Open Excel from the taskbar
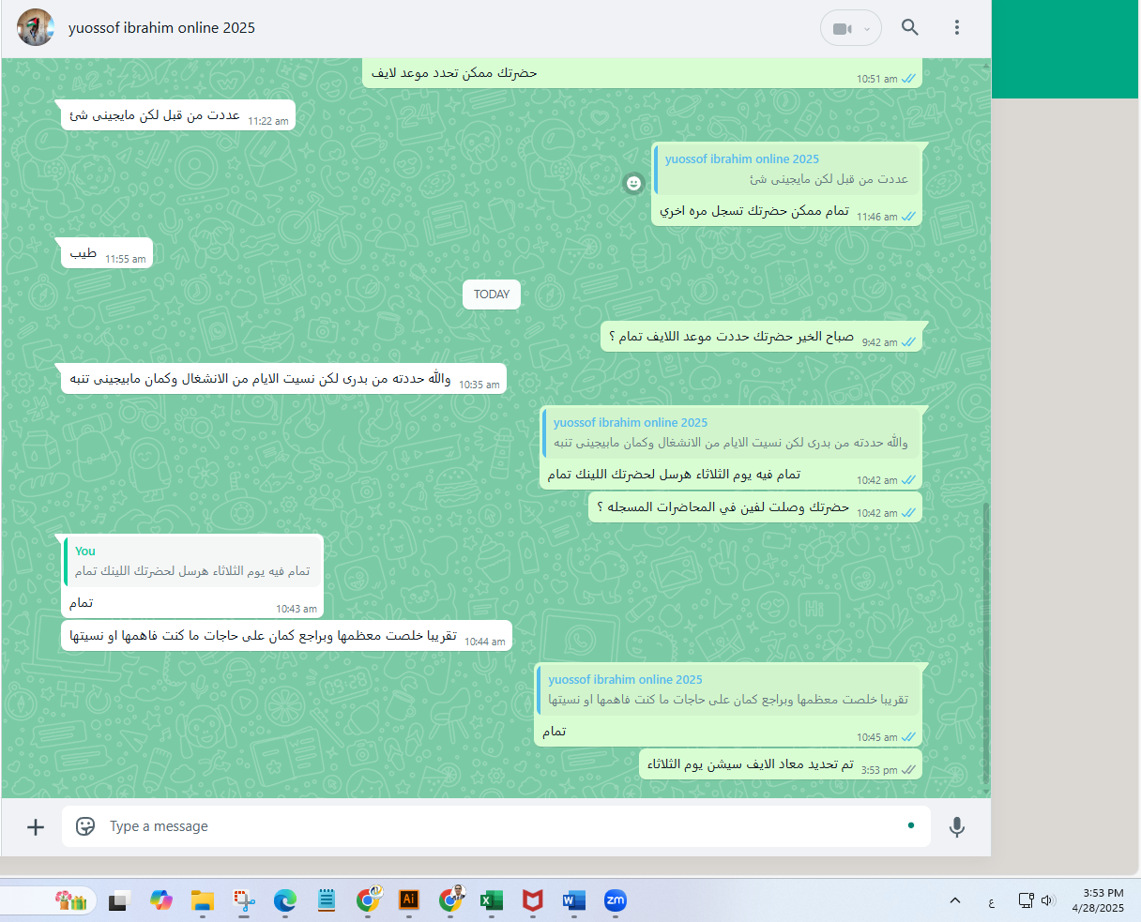The image size is (1141, 922). click(x=490, y=901)
